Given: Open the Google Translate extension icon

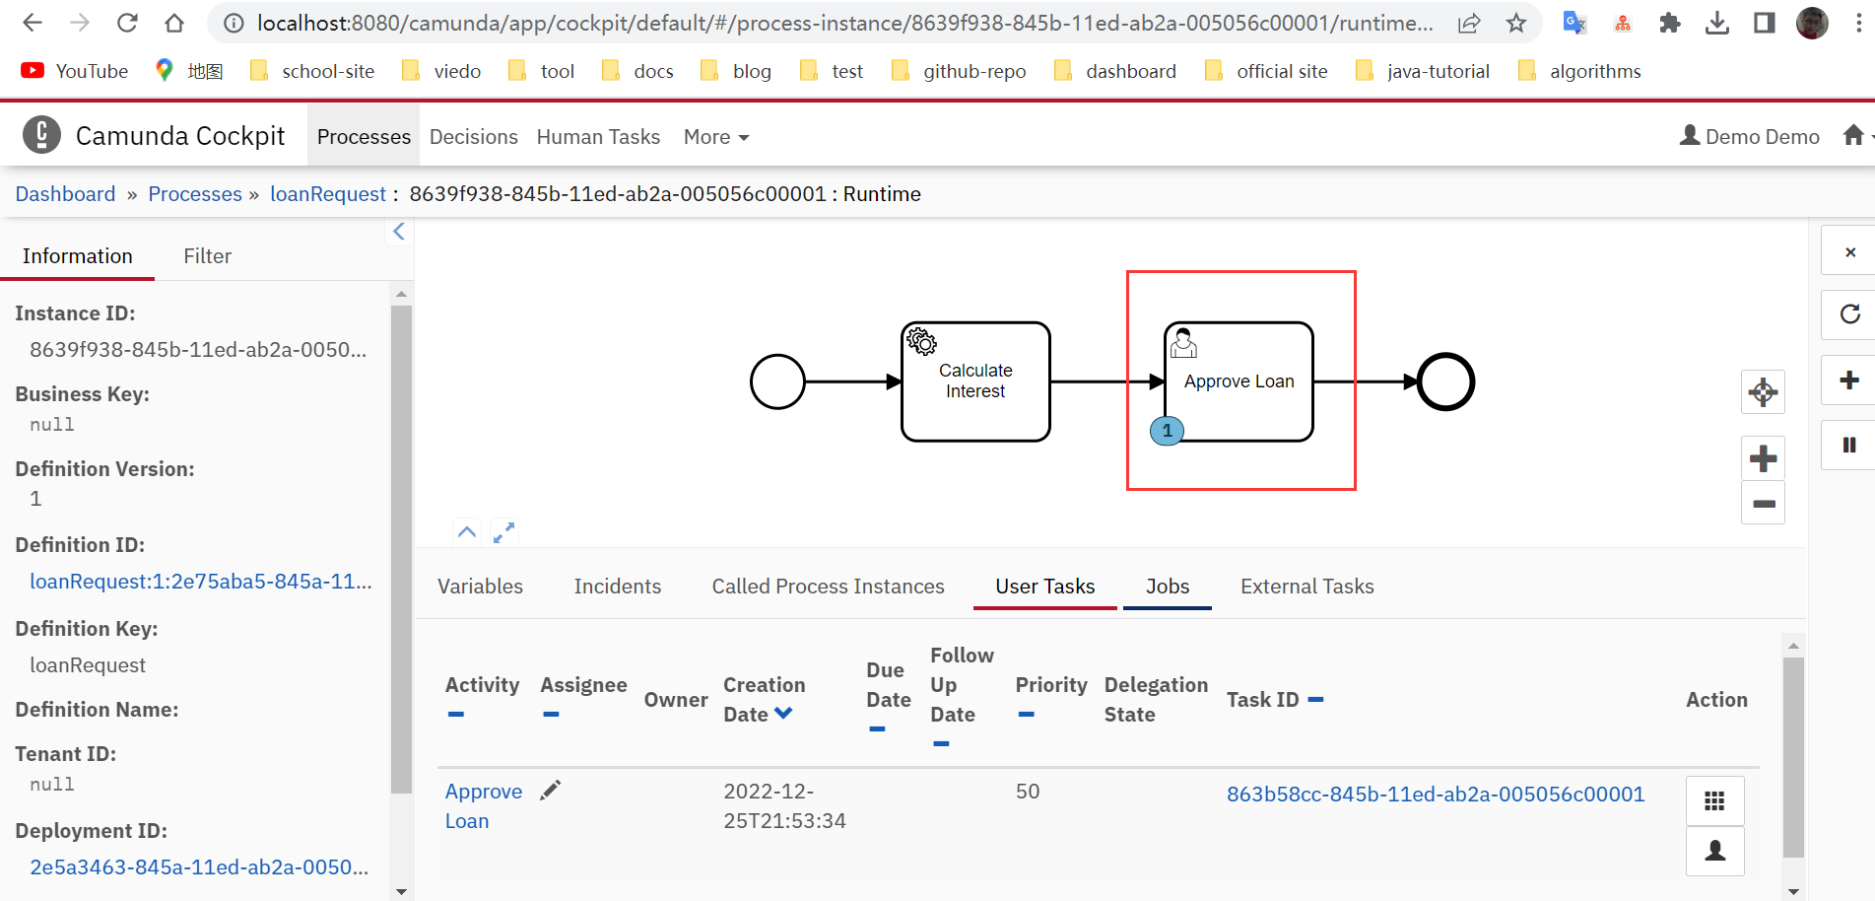Looking at the screenshot, I should tap(1574, 23).
